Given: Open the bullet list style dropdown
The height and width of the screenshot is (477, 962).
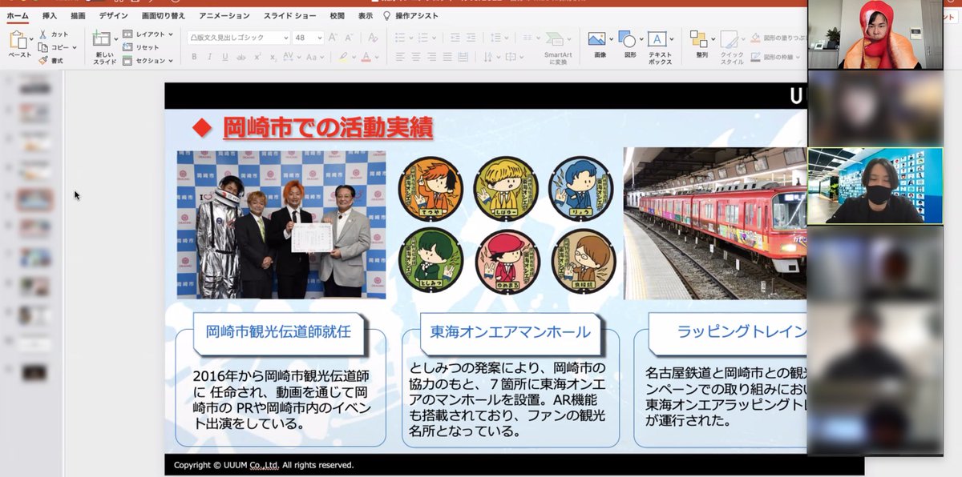Looking at the screenshot, I should tap(410, 38).
